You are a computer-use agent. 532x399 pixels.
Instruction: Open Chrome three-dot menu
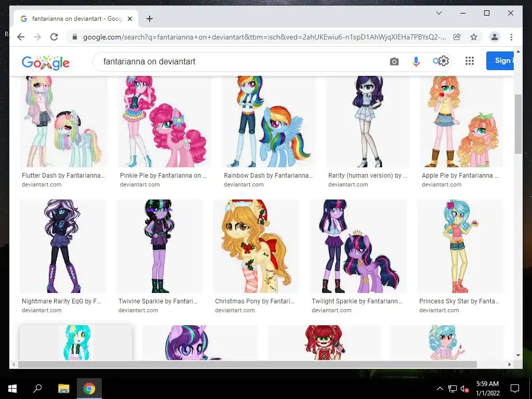[511, 37]
